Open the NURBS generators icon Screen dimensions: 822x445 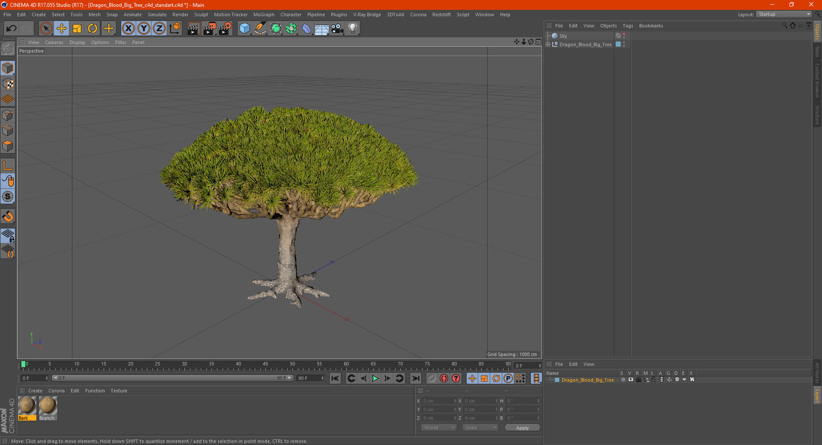point(276,29)
